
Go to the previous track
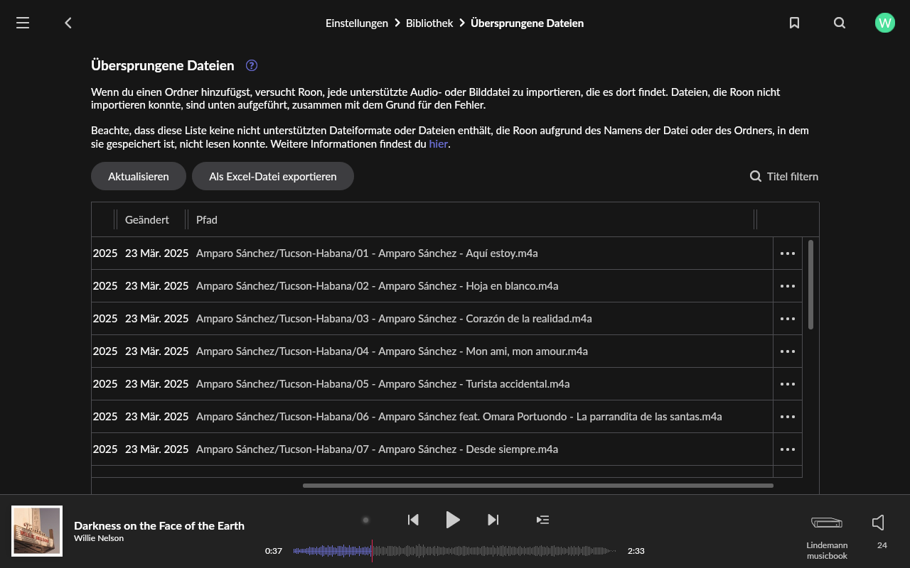pos(413,520)
